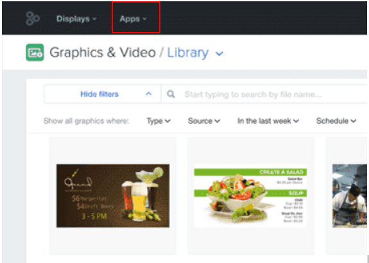Viewport: 369px width, 263px height.
Task: Click the green Graphics & Video icon
Action: (35, 52)
